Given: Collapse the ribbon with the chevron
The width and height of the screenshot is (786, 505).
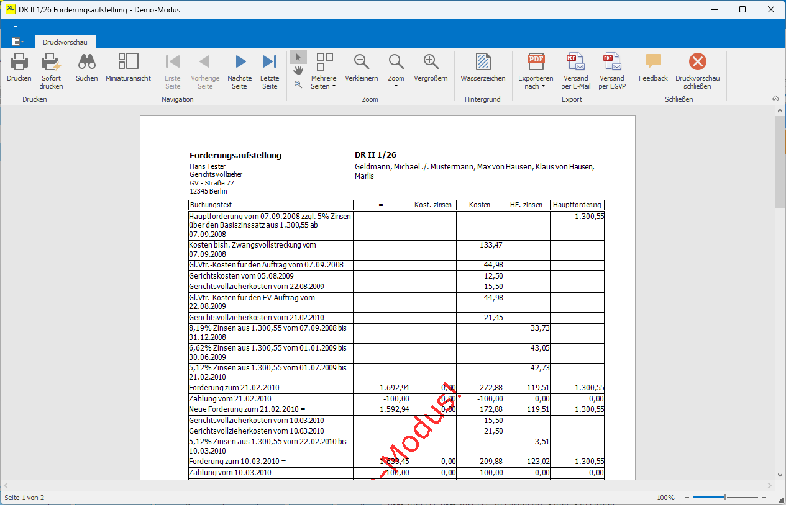Looking at the screenshot, I should pyautogui.click(x=775, y=99).
